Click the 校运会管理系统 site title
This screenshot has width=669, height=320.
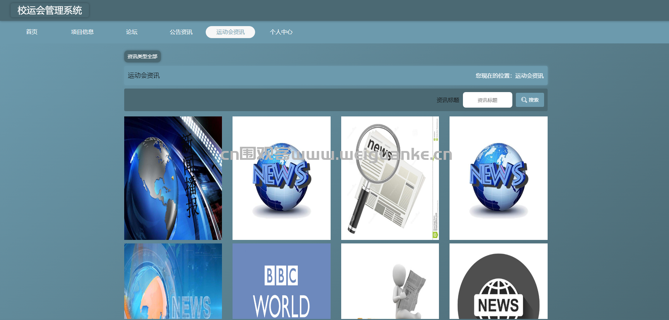50,10
